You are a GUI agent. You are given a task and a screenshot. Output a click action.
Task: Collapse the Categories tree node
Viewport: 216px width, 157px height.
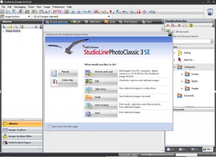coord(175,67)
